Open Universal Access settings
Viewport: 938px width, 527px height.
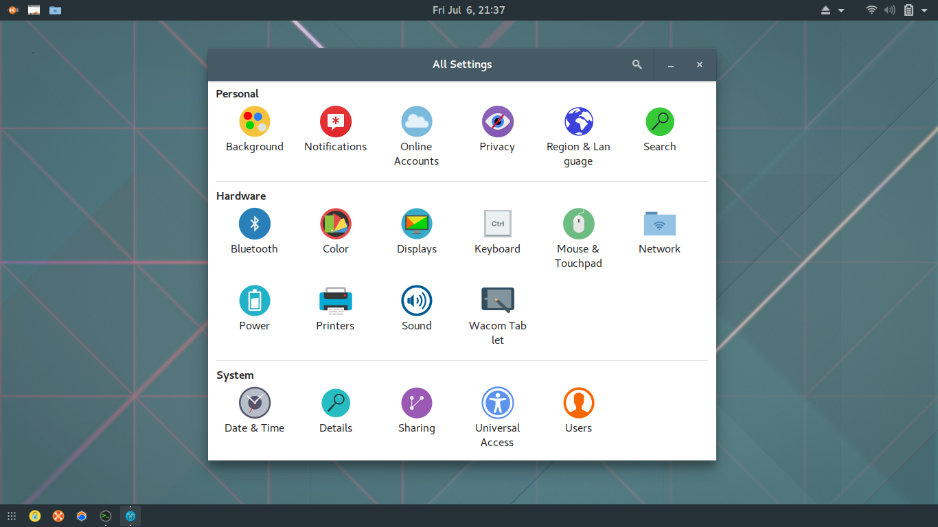click(x=498, y=418)
